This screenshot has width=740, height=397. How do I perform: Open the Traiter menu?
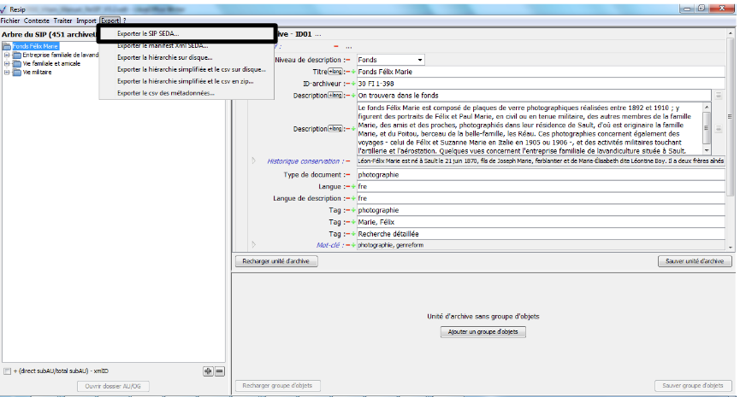pyautogui.click(x=62, y=20)
